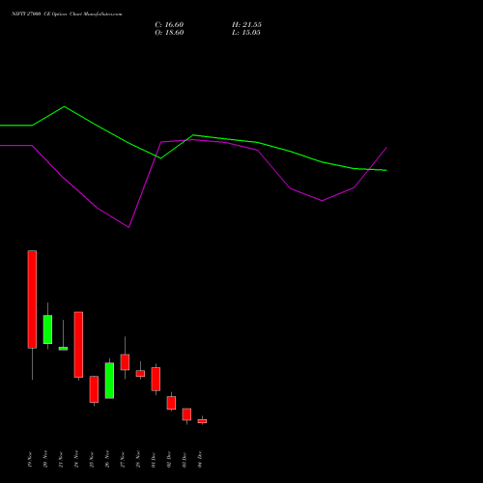Click the red 24 Nov candlestick

coord(78,345)
